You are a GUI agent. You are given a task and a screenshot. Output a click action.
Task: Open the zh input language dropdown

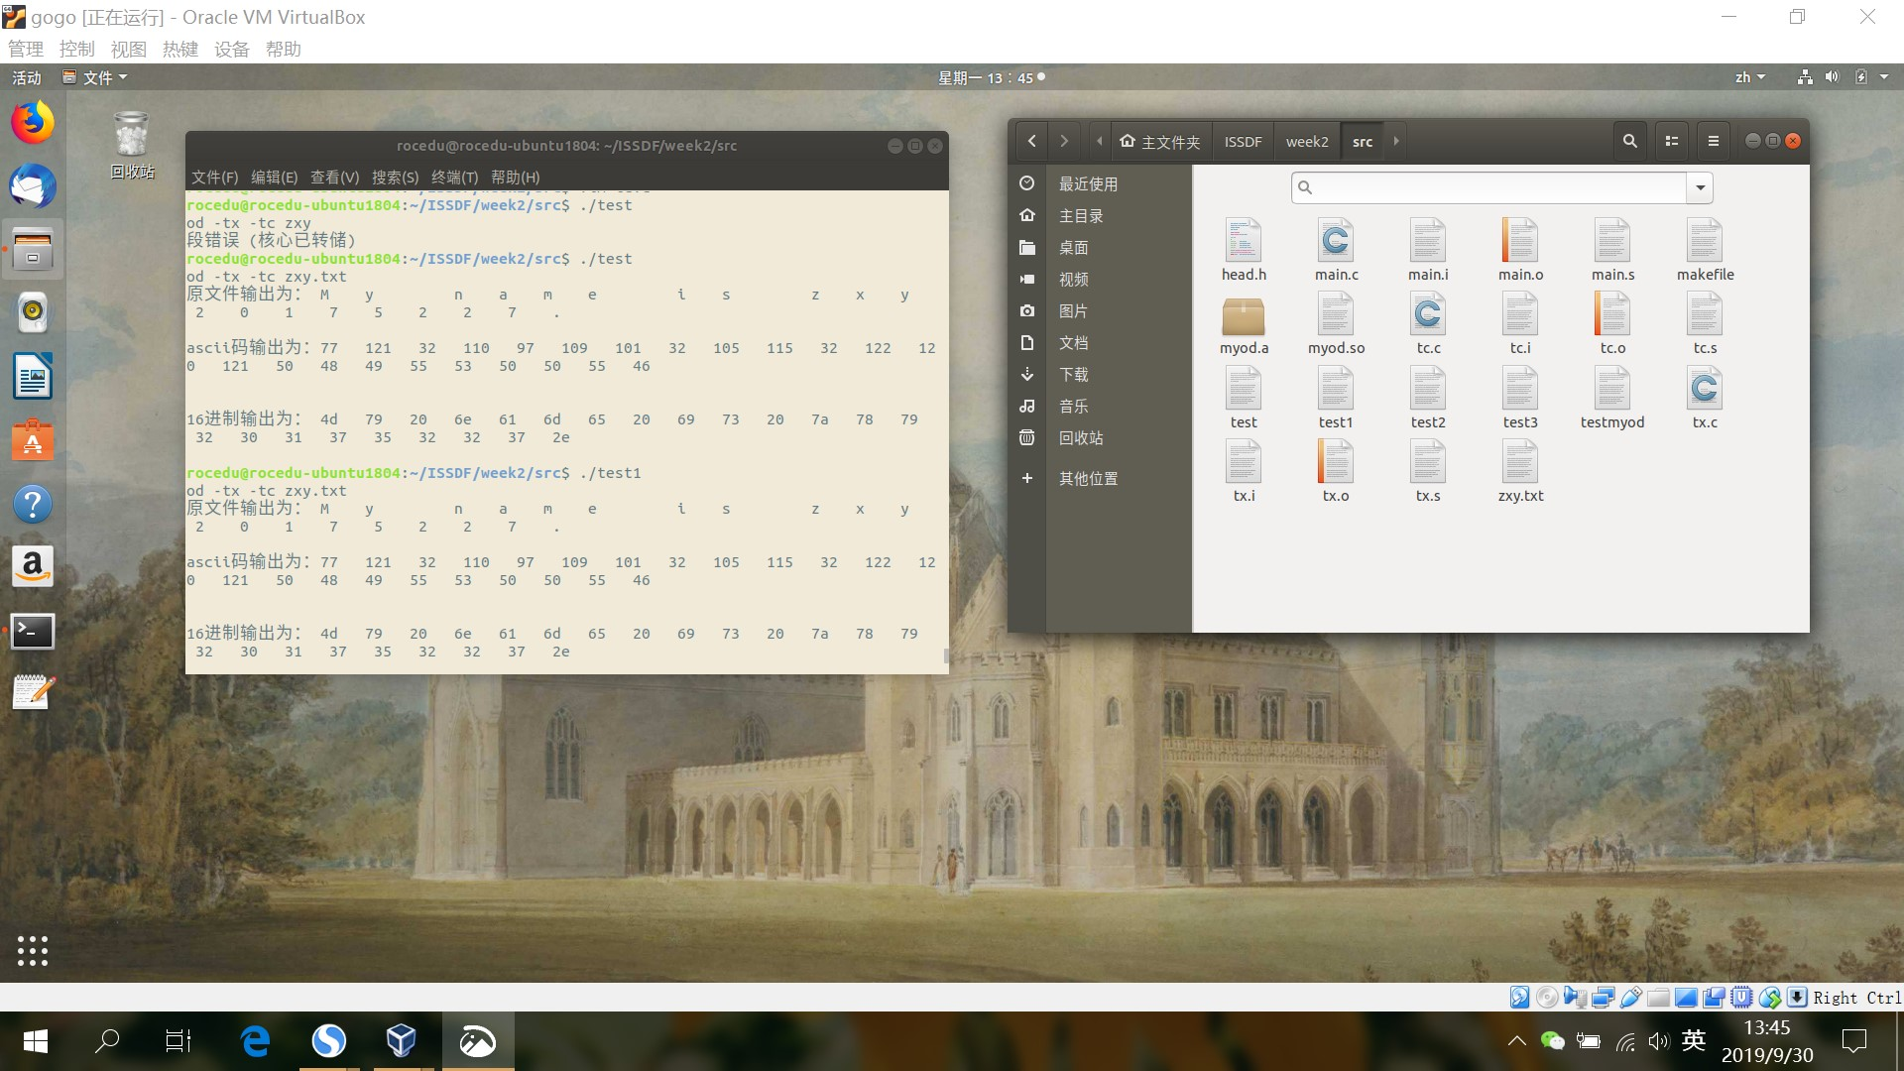click(1749, 77)
